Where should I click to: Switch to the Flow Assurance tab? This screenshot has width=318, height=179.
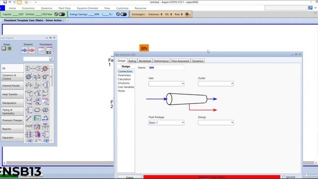click(180, 61)
